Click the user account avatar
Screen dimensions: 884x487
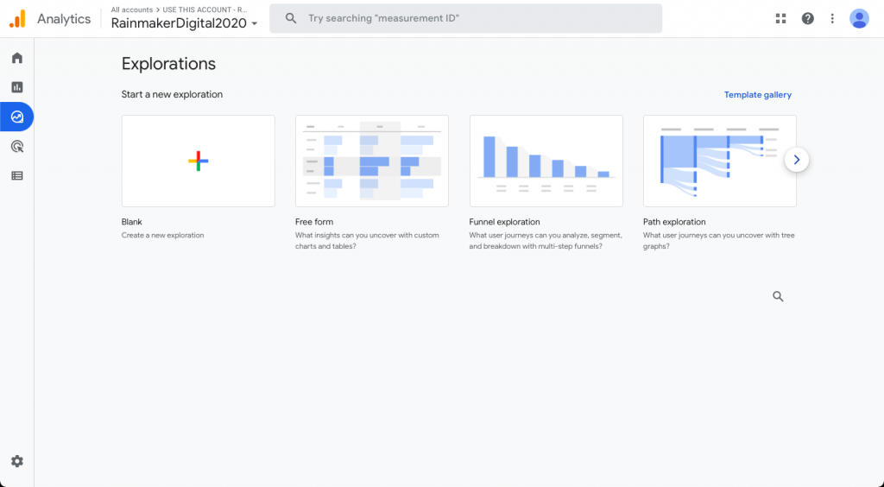click(859, 18)
